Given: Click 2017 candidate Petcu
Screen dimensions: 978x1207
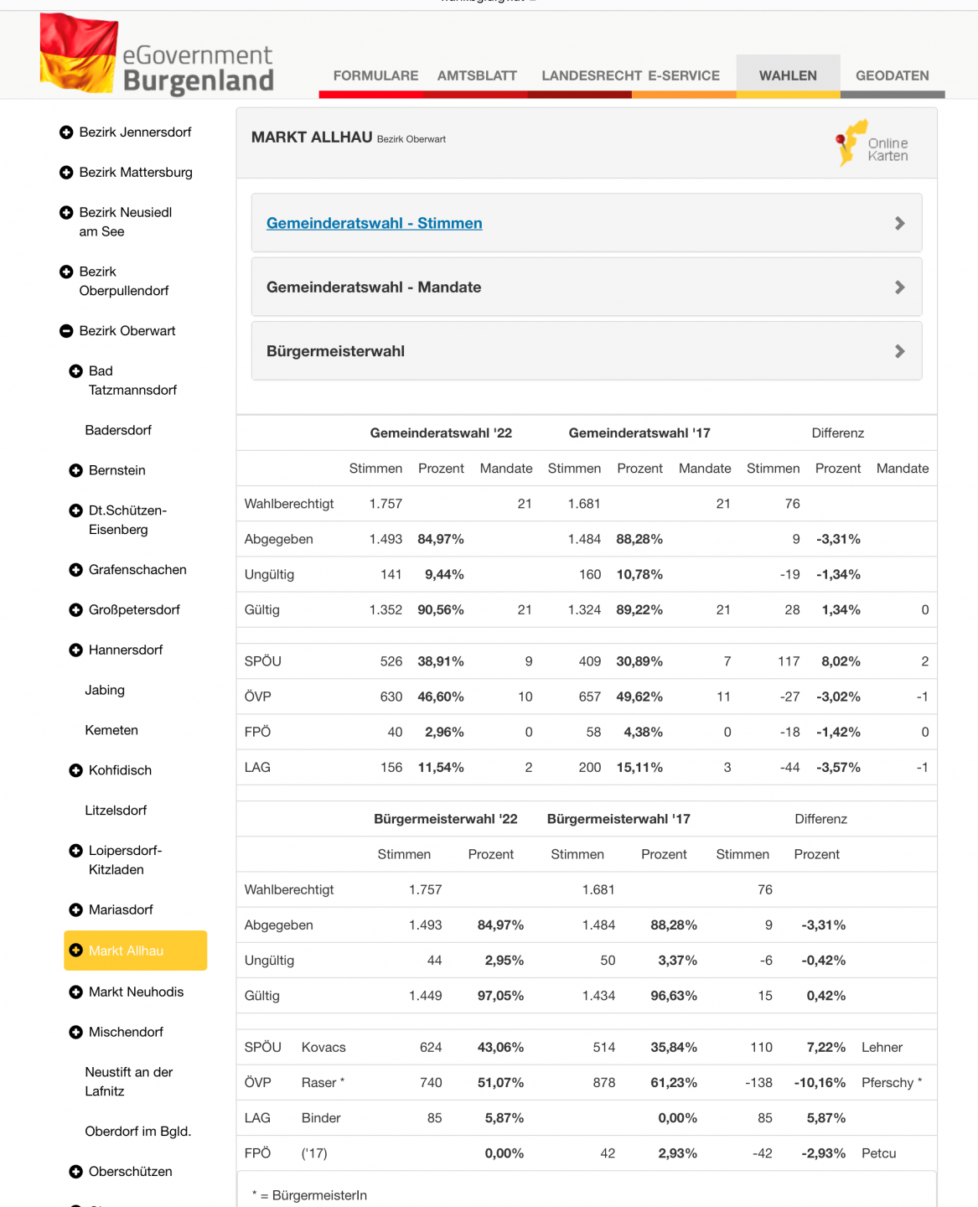Looking at the screenshot, I should (x=878, y=1153).
